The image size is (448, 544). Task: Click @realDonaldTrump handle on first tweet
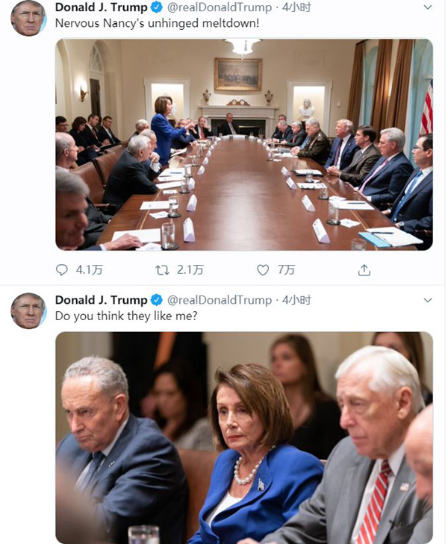[x=220, y=7]
